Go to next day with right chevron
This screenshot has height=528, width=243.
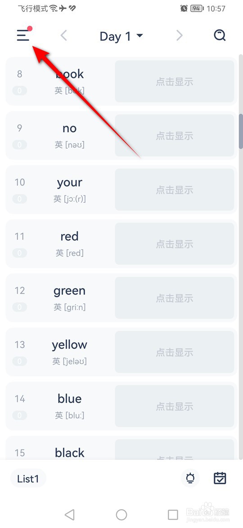tap(180, 35)
